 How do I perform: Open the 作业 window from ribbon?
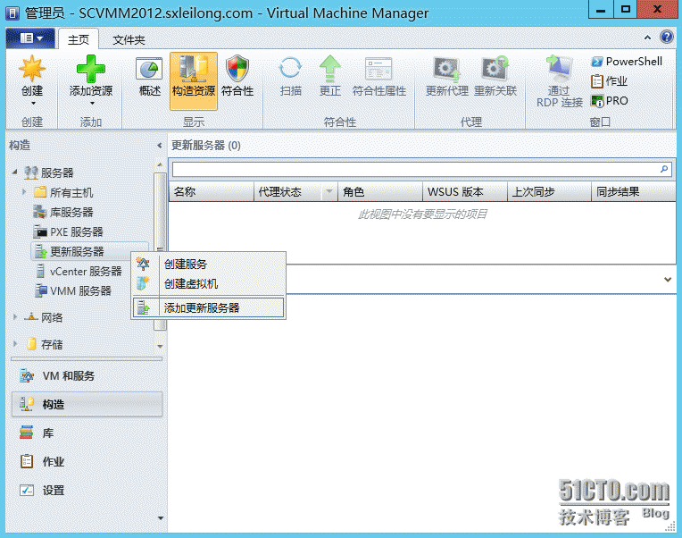click(x=609, y=81)
